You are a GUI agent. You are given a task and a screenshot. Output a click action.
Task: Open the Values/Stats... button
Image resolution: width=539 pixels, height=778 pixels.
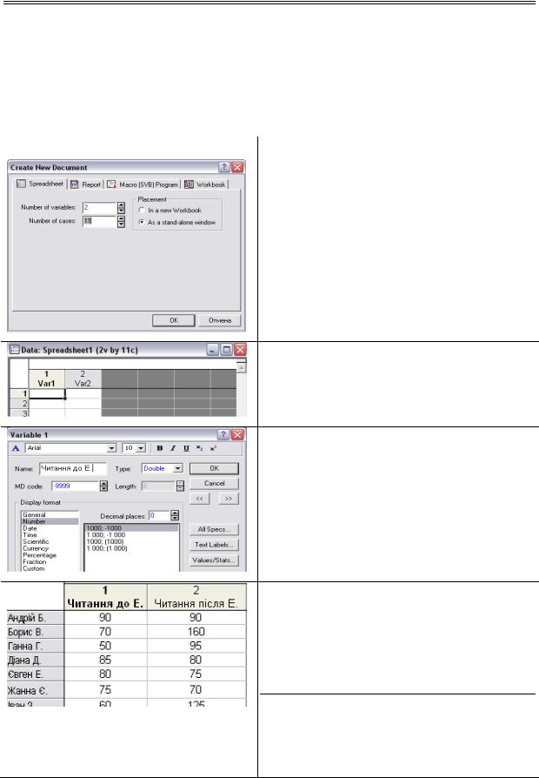click(214, 560)
